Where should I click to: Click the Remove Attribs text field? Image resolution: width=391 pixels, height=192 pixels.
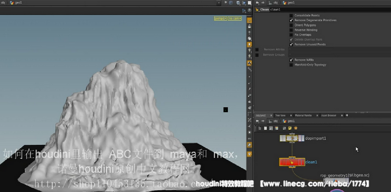coord(340,50)
